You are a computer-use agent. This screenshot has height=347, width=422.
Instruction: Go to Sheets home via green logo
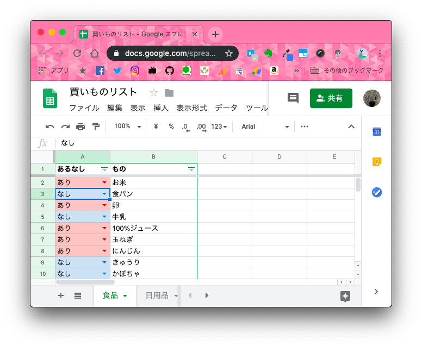pos(50,98)
